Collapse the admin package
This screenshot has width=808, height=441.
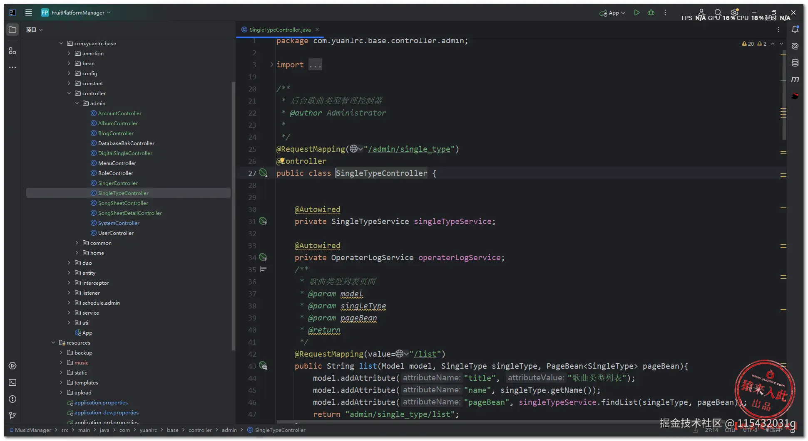tap(77, 103)
